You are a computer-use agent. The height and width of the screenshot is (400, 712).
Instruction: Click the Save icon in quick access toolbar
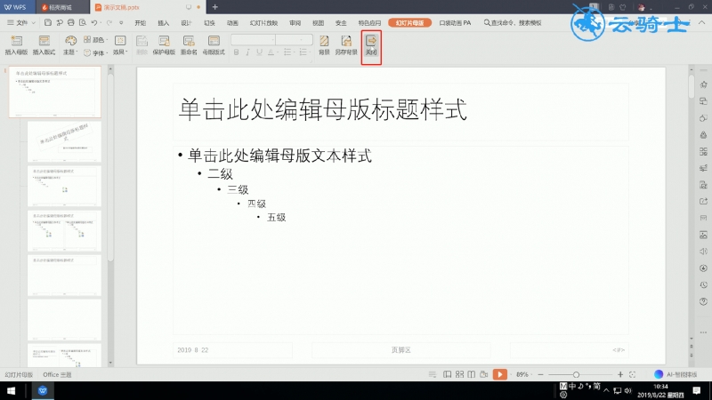click(48, 23)
